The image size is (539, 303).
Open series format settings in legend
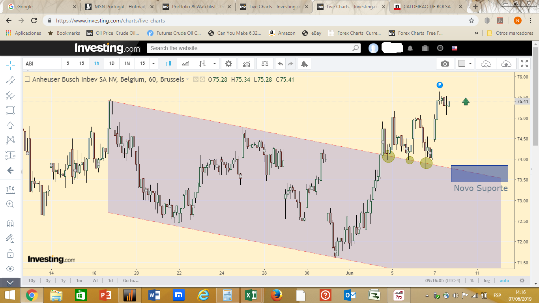point(202,79)
